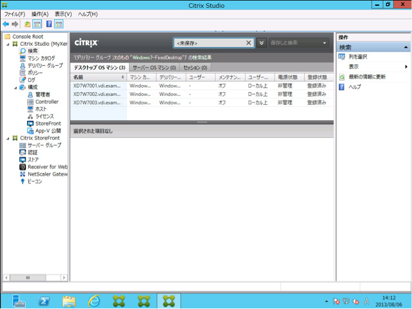Toggle the action pane toolbar icon
Viewport: 412px width, 309px height.
59,24
